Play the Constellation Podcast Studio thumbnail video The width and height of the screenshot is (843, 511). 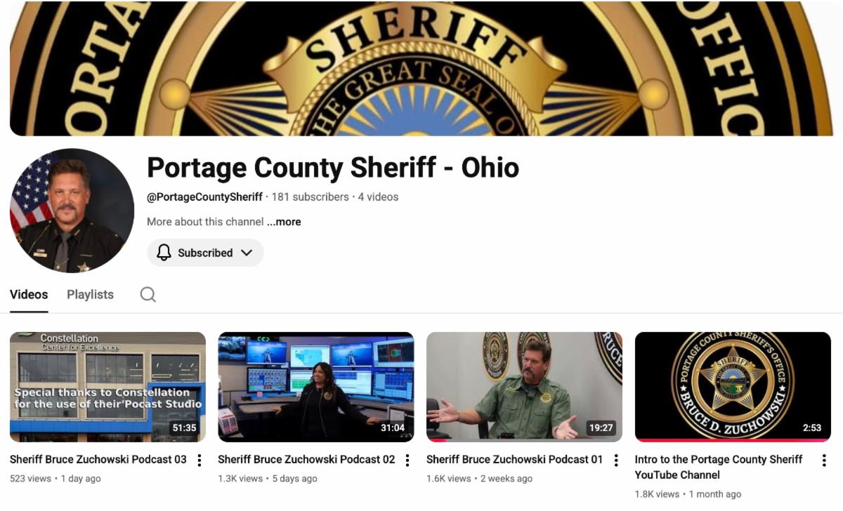[107, 387]
